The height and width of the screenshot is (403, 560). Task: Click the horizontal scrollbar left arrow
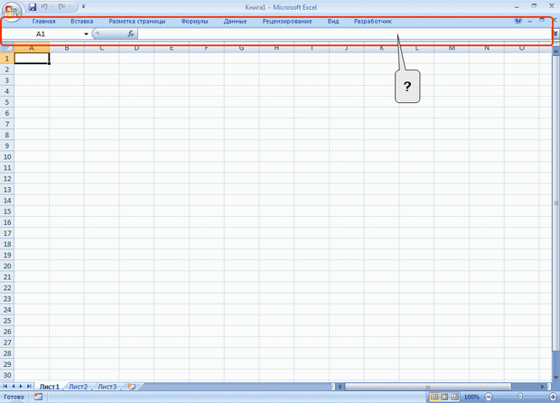tap(340, 387)
